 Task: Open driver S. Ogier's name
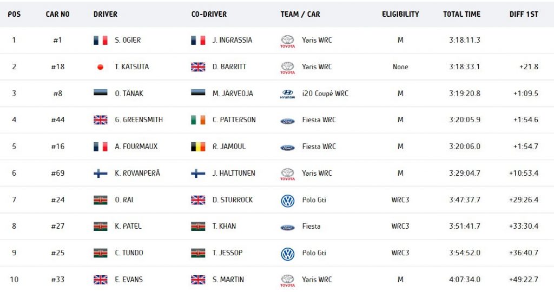pyautogui.click(x=128, y=40)
